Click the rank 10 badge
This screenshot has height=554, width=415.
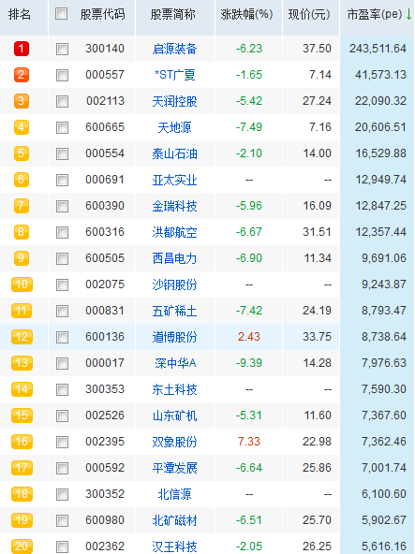click(x=22, y=284)
